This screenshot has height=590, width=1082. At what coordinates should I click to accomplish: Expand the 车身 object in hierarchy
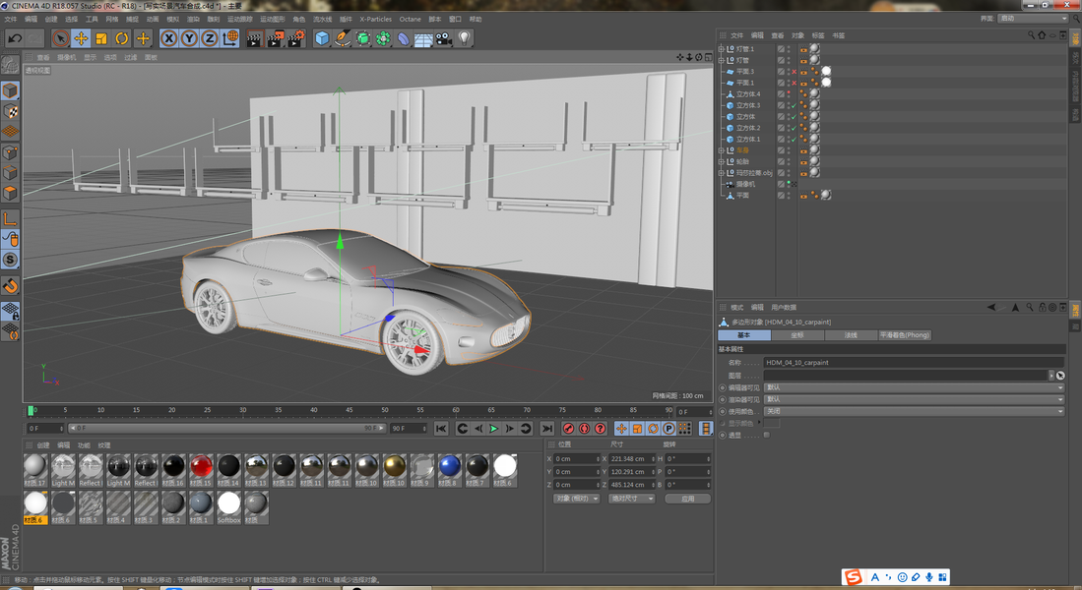[x=721, y=150]
